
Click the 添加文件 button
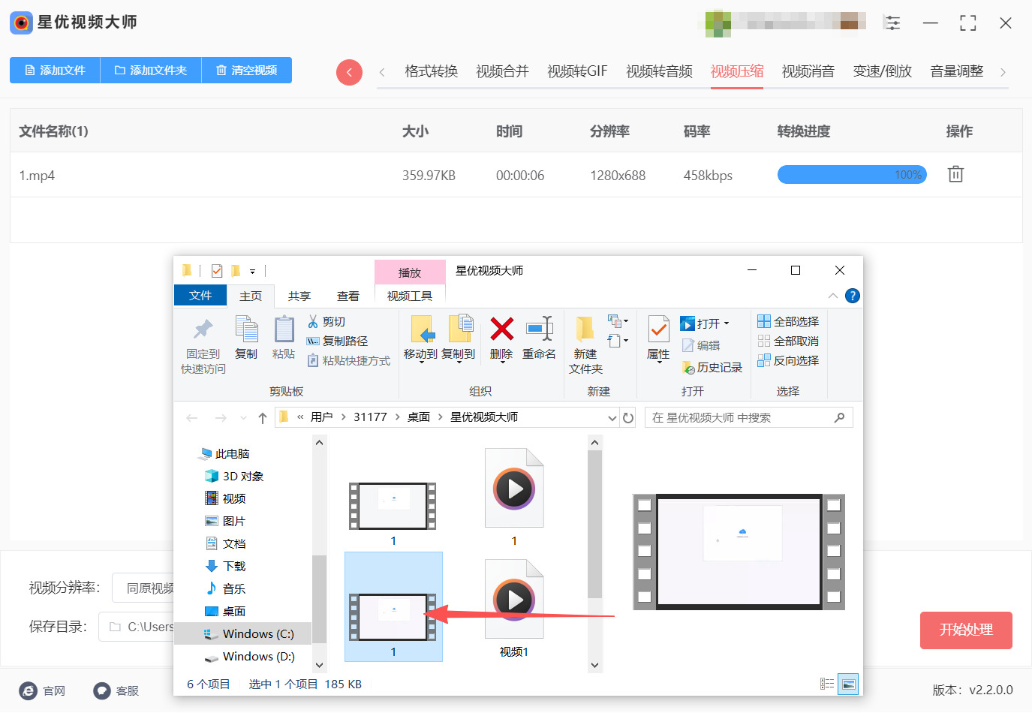[x=55, y=70]
